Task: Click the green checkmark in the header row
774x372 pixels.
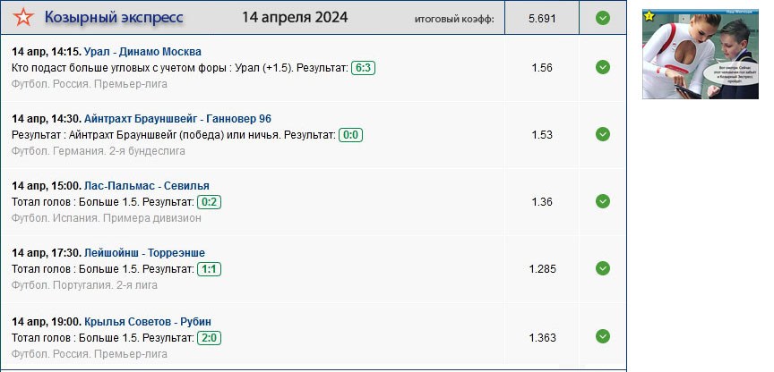Action: pyautogui.click(x=603, y=18)
